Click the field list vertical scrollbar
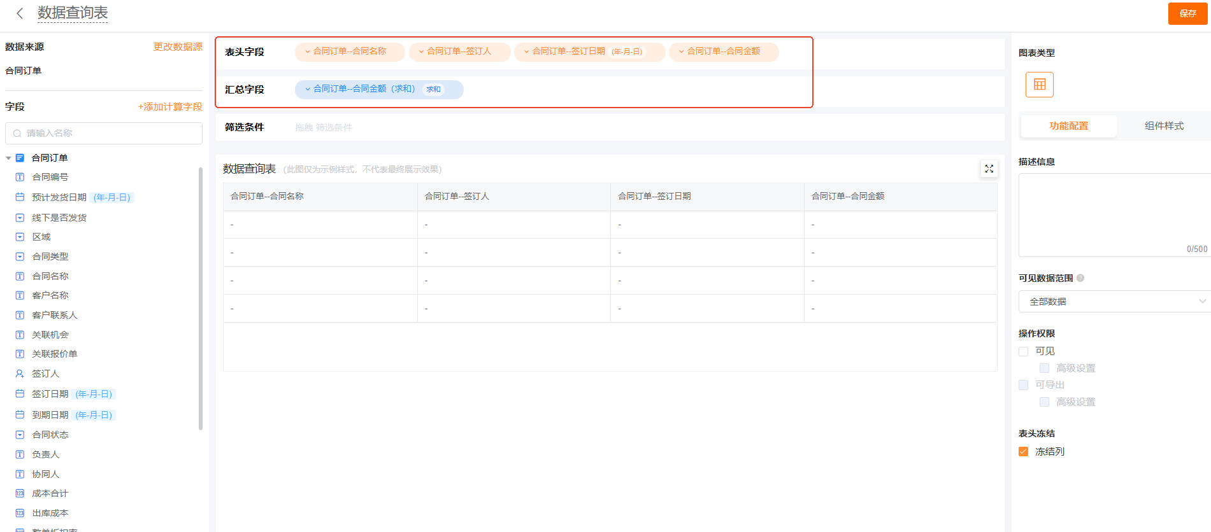This screenshot has height=532, width=1211. click(201, 299)
